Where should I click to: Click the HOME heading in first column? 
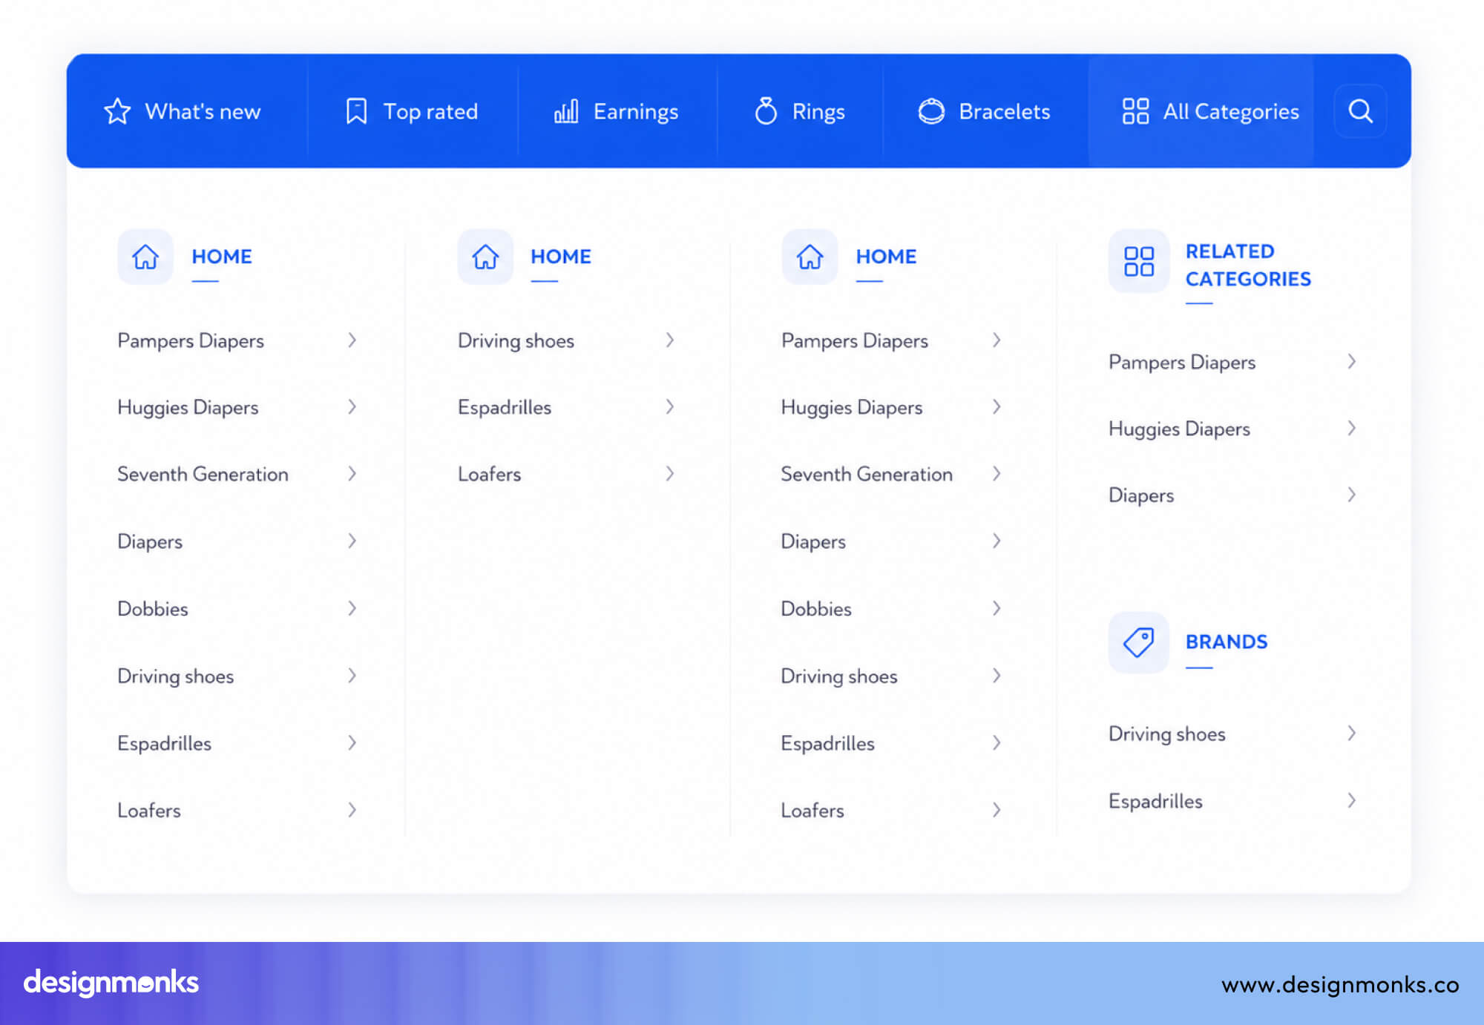pos(222,257)
